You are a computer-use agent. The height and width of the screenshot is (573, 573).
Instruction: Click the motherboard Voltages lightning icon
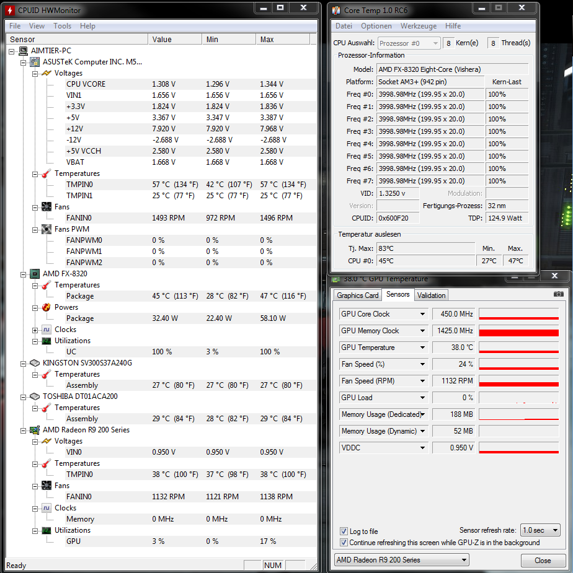47,73
